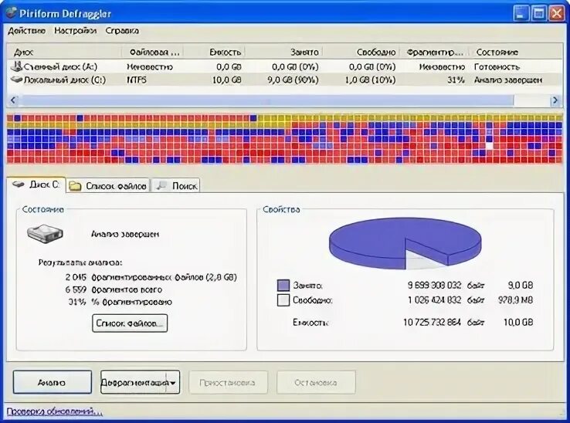Click the left arrow of horizontal scrollbar
Image resolution: width=570 pixels, height=423 pixels.
coord(13,100)
